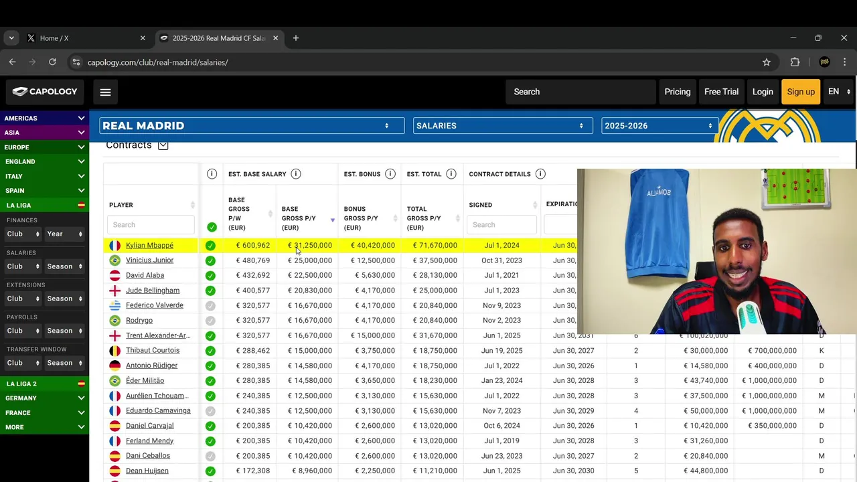Open the hamburger menu next to Capology logo
Screen dimensions: 857x482
[x=105, y=92]
